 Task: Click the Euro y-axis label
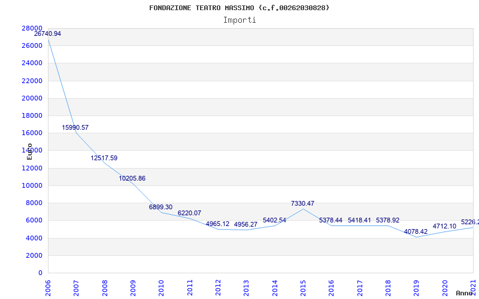tap(29, 152)
